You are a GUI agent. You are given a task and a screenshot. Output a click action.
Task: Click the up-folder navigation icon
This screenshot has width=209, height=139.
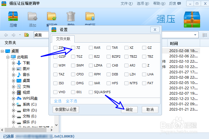[27, 35]
